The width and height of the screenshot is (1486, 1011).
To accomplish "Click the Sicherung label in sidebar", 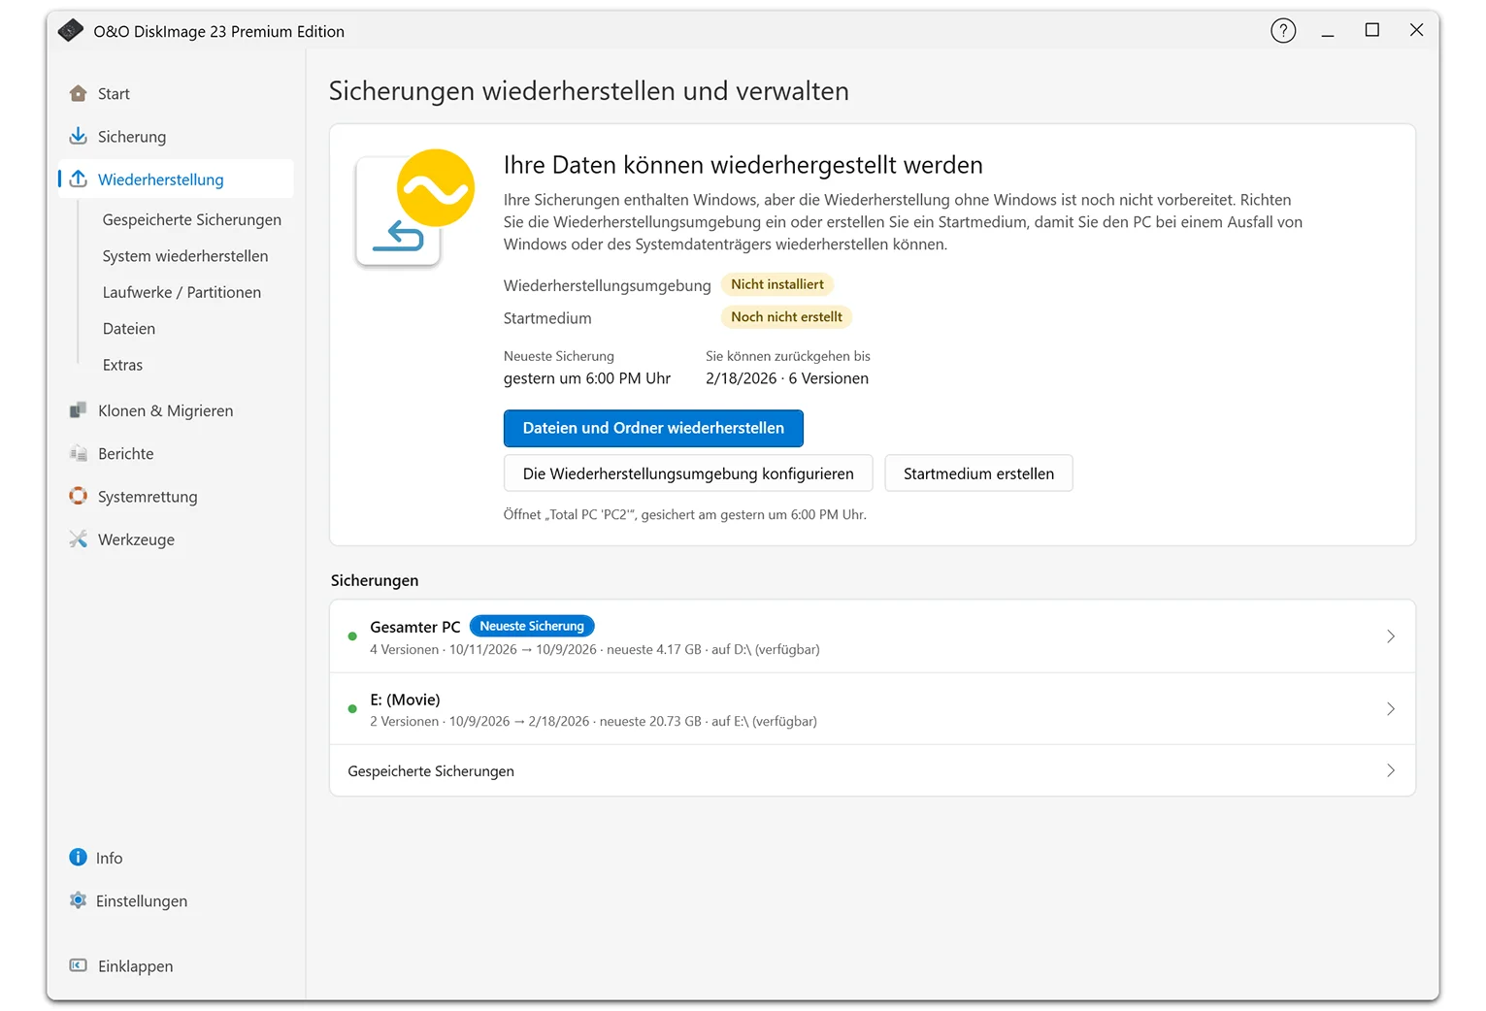I will [132, 137].
